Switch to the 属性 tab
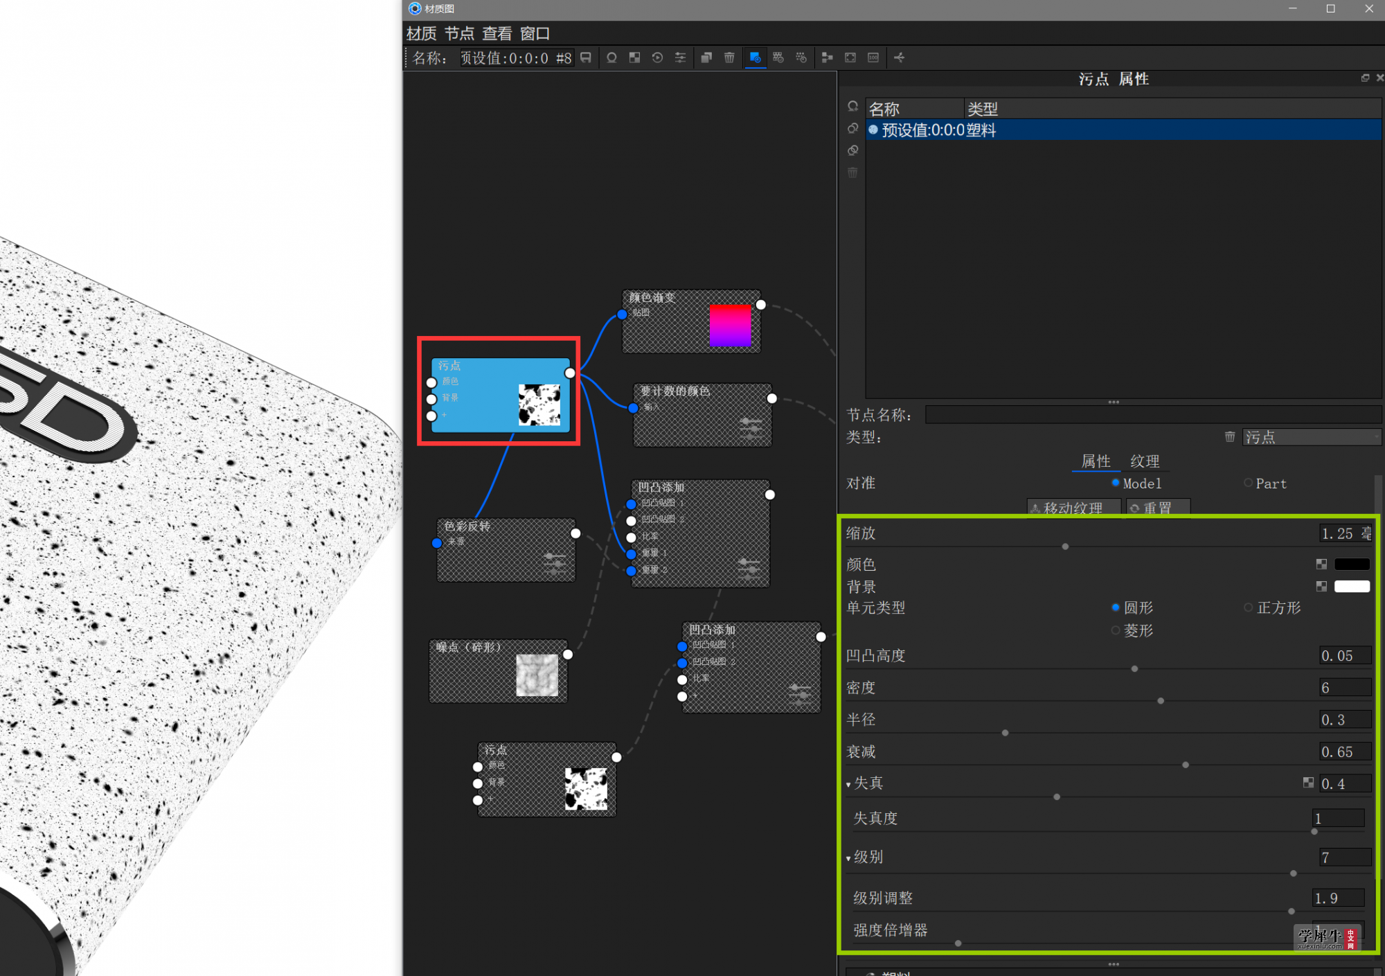This screenshot has height=976, width=1385. click(x=1096, y=461)
